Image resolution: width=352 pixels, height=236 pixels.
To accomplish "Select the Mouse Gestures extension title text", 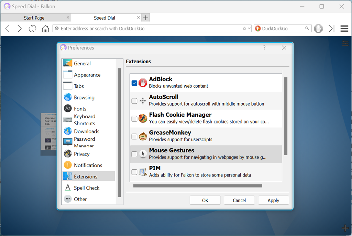I will click(172, 150).
